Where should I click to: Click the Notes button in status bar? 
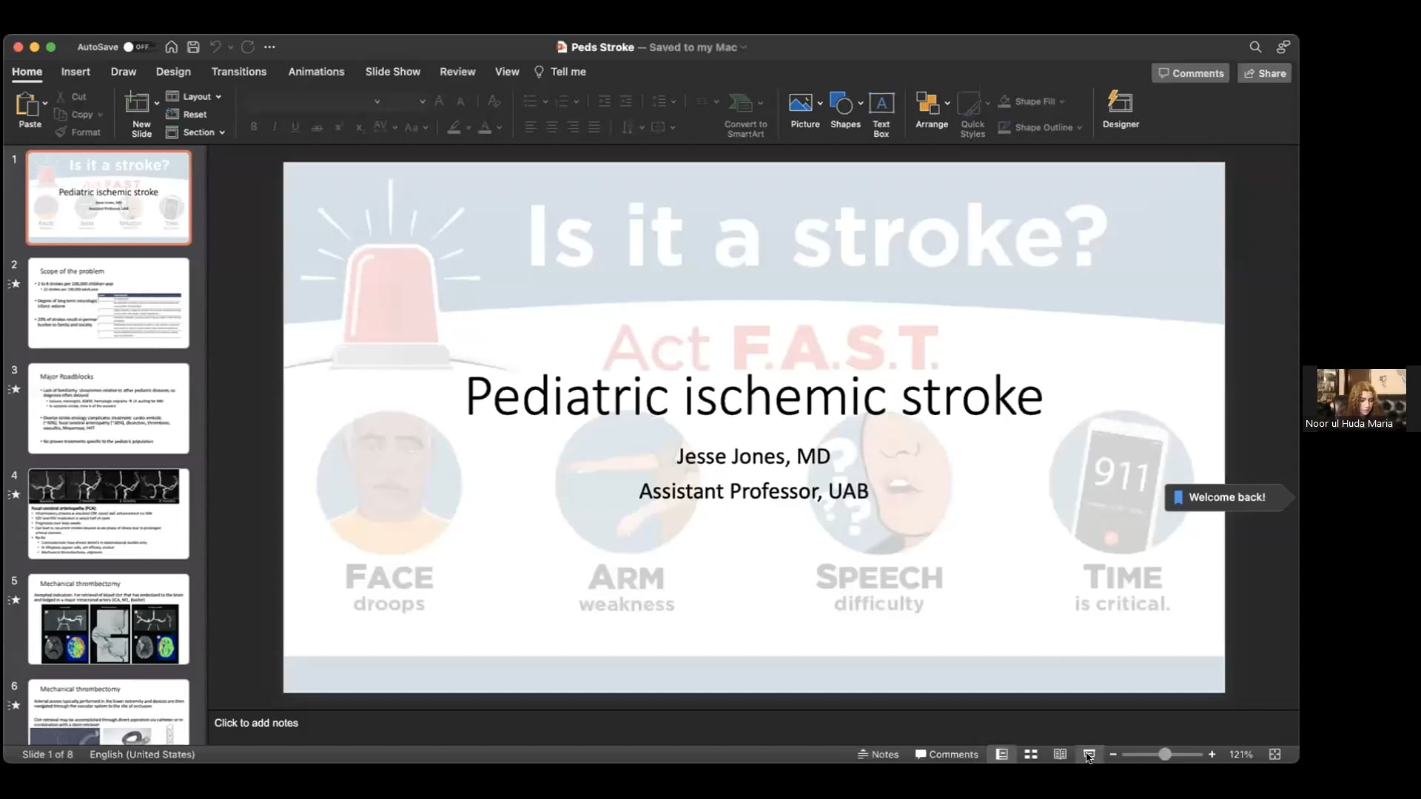pyautogui.click(x=878, y=754)
